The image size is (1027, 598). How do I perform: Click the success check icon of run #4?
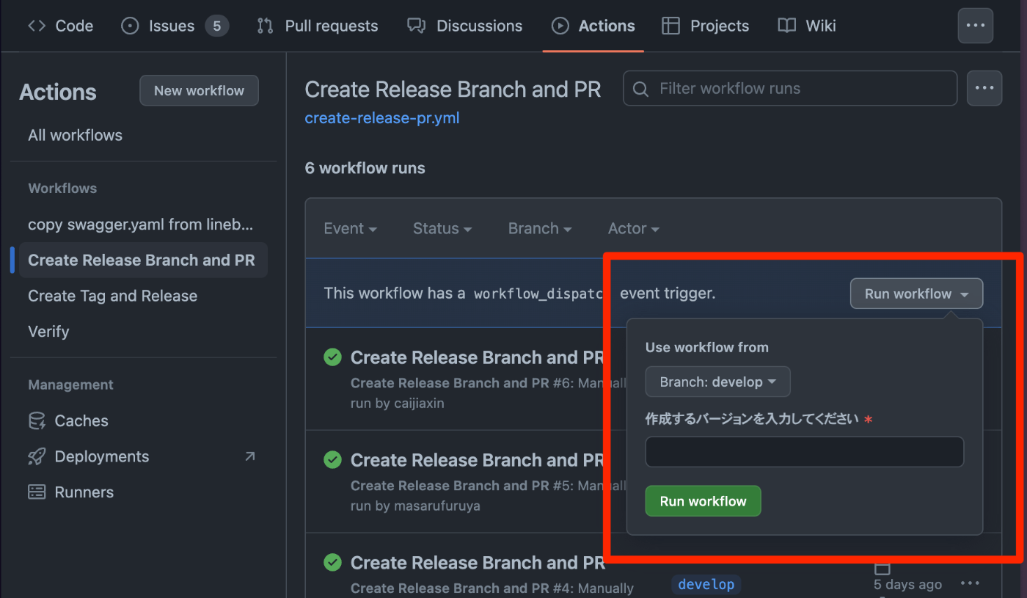pyautogui.click(x=333, y=563)
